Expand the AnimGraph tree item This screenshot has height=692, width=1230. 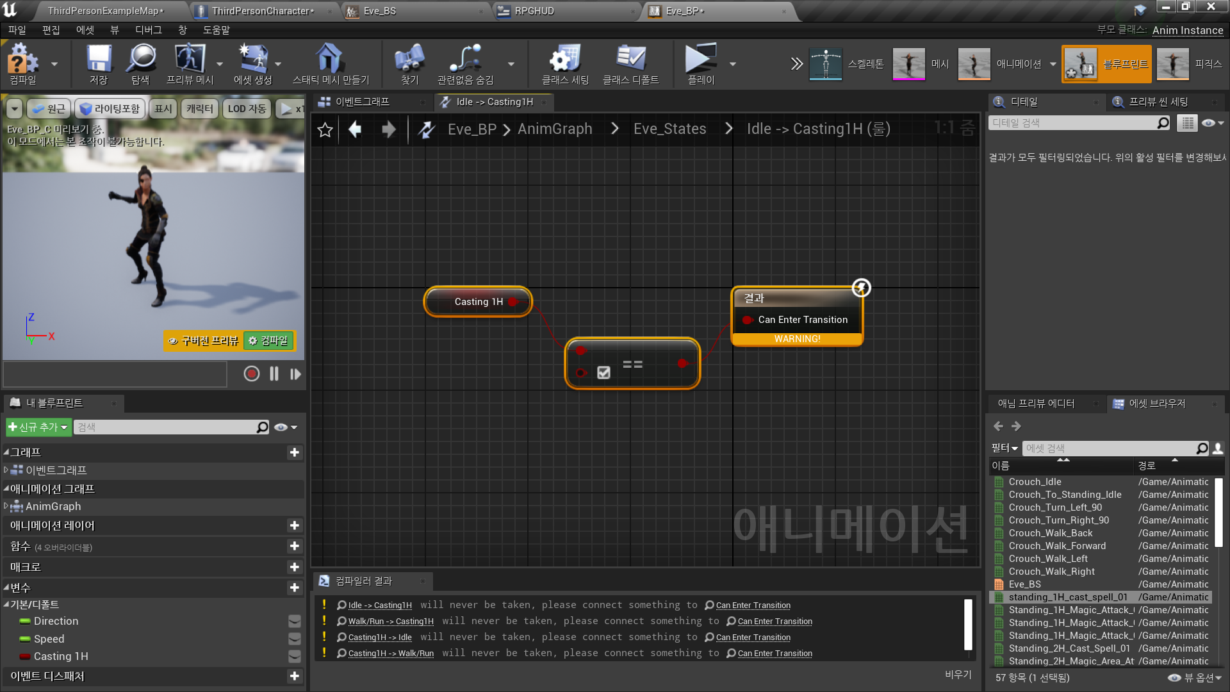pyautogui.click(x=6, y=506)
